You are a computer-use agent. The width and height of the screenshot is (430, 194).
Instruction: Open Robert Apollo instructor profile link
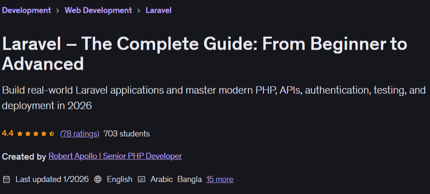pyautogui.click(x=115, y=156)
